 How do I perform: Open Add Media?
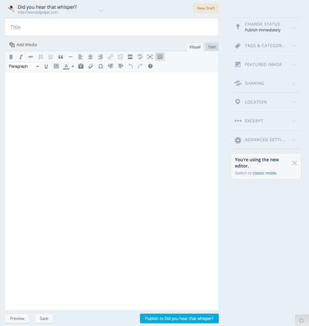(x=23, y=45)
